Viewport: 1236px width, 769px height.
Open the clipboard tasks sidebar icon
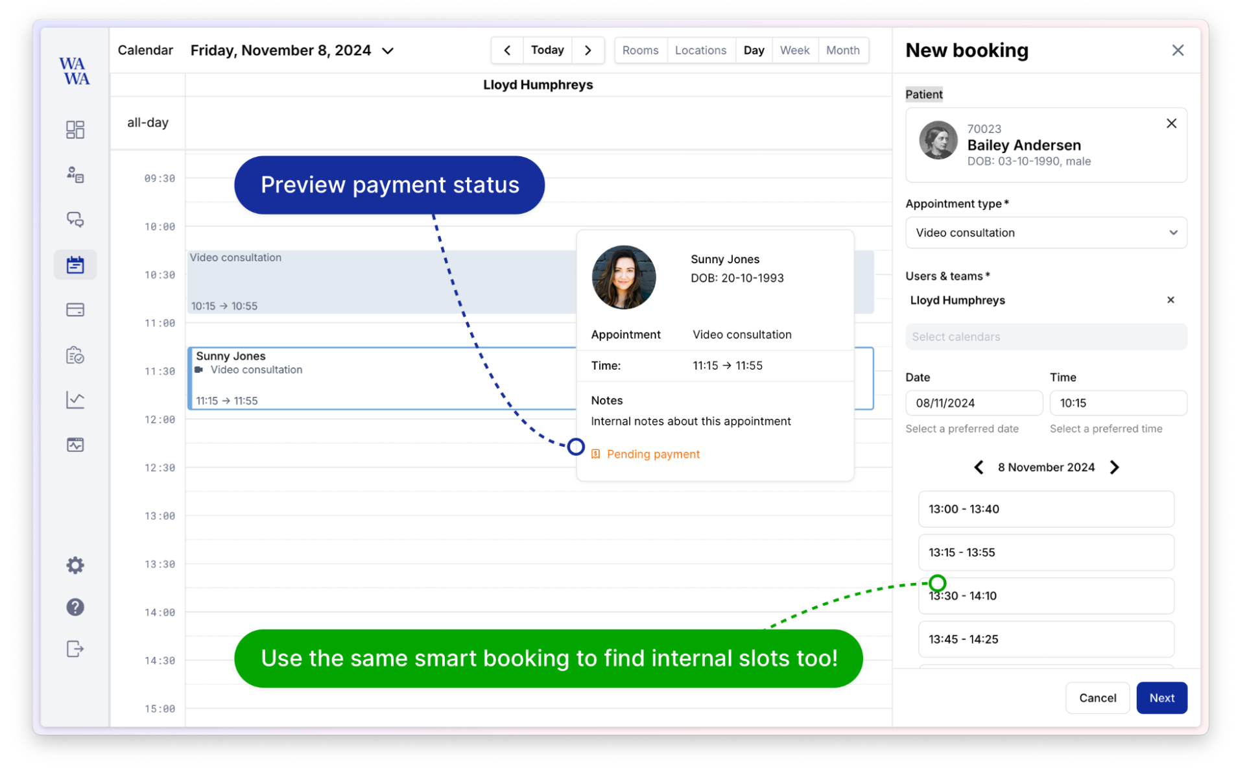click(75, 355)
